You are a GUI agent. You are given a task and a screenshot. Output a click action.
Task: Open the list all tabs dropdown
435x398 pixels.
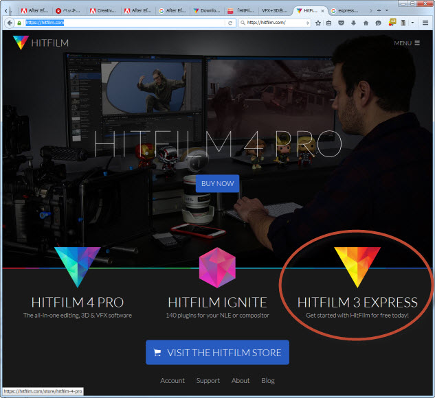(387, 10)
